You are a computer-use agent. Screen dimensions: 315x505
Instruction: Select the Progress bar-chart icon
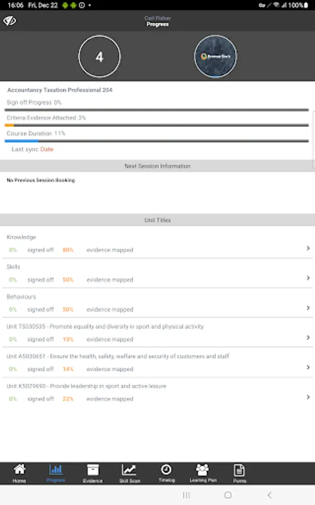coord(56,469)
